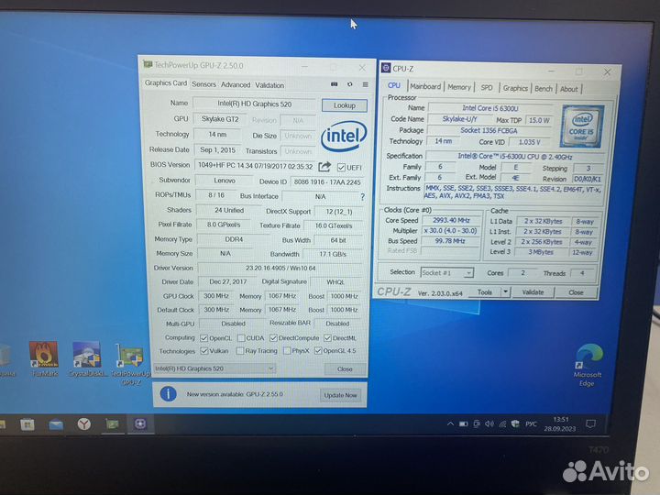Viewport: 660px width, 495px height.
Task: Click the volume tray icon
Action: (489, 423)
